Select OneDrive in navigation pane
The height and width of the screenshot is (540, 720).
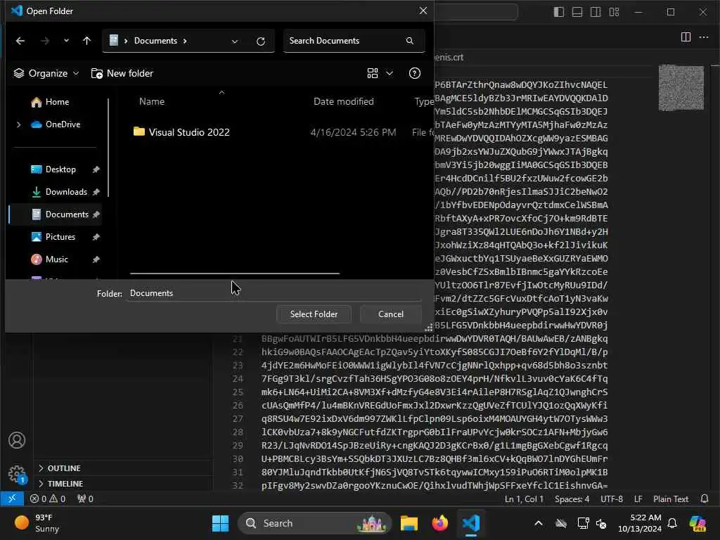(56, 124)
